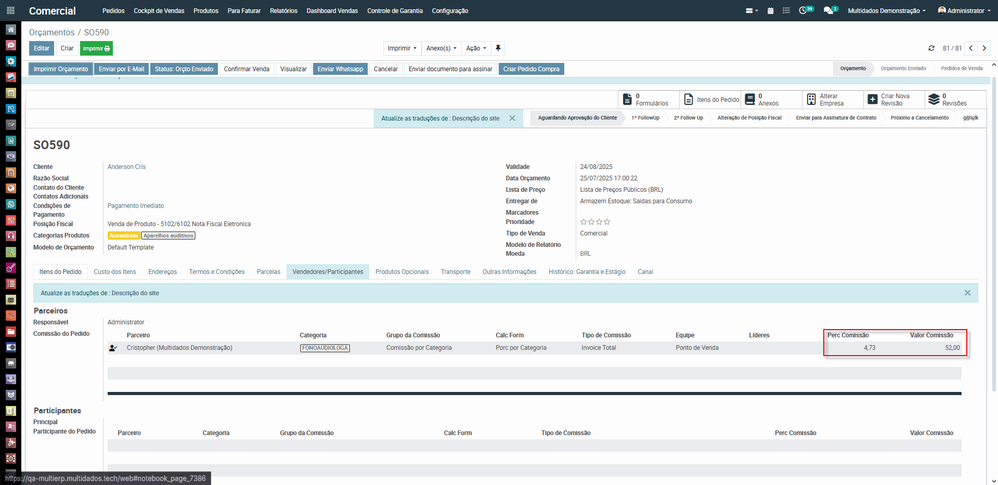
Task: Select the 1º FollowUp stage
Action: tap(645, 118)
